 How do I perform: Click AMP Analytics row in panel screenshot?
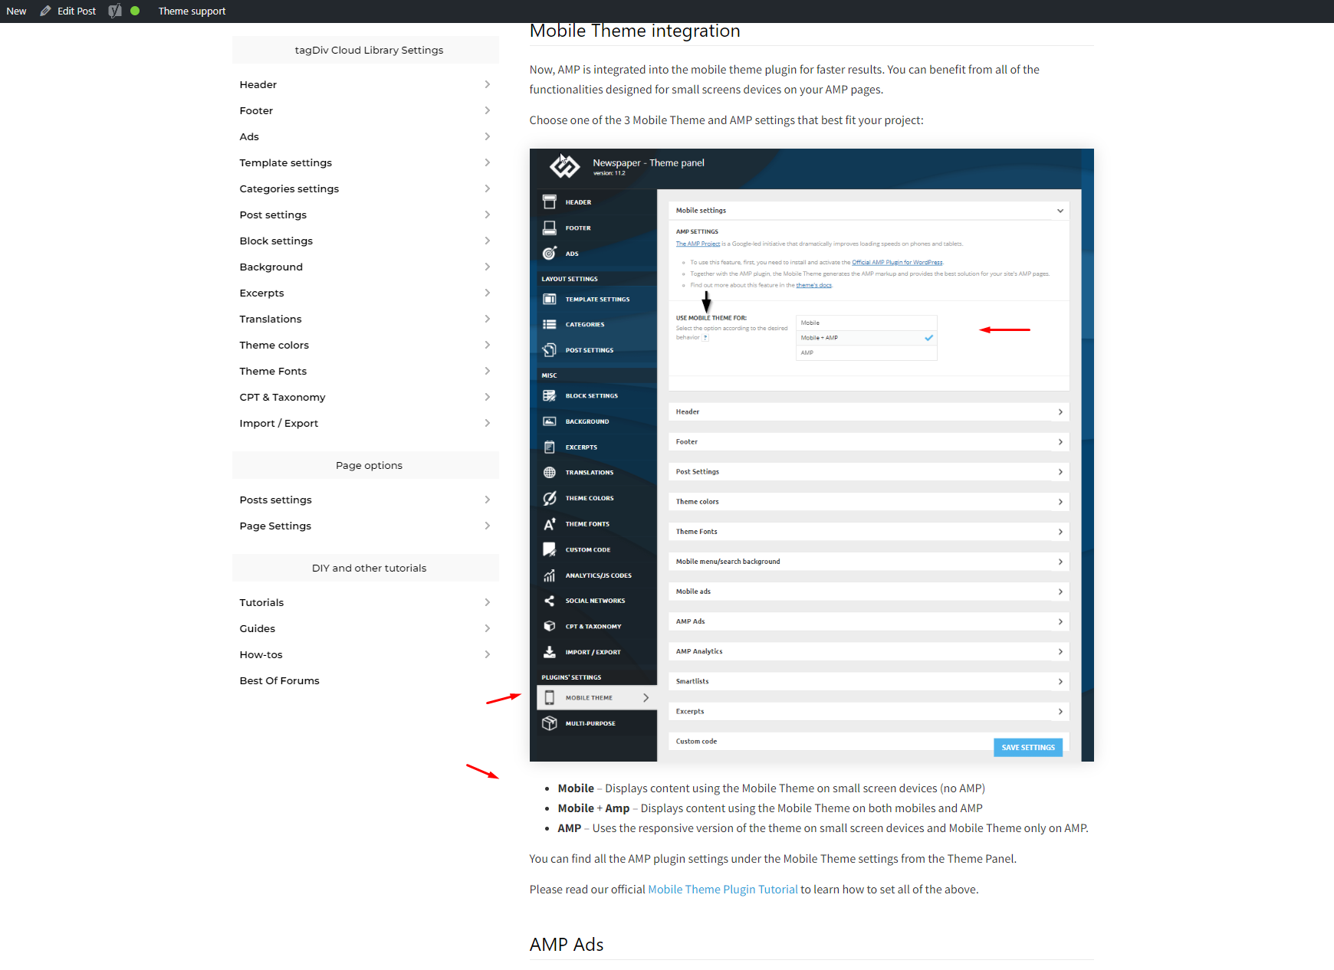pyautogui.click(x=869, y=651)
